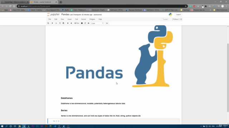Image resolution: width=229 pixels, height=128 pixels.
Task: Save and checkpoint the notebook
Action: tap(48, 23)
